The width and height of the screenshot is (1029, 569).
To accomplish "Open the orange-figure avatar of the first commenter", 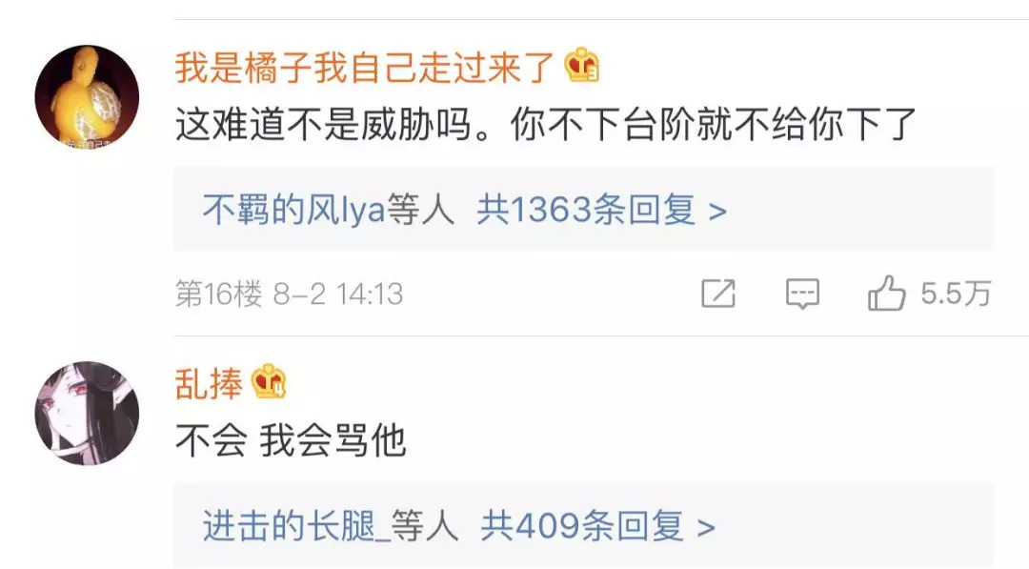I will coord(87,97).
